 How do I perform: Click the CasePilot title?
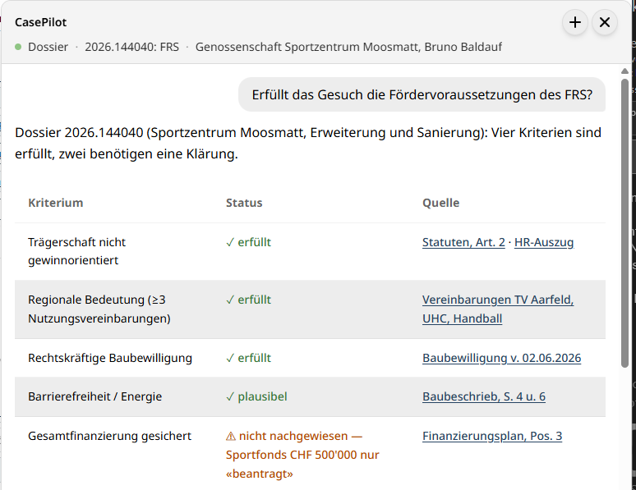[40, 22]
